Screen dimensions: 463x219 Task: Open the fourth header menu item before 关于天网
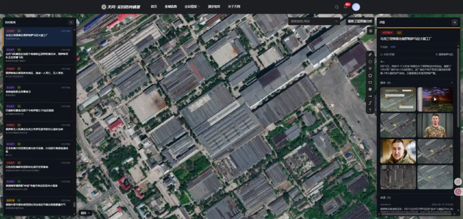(x=214, y=7)
